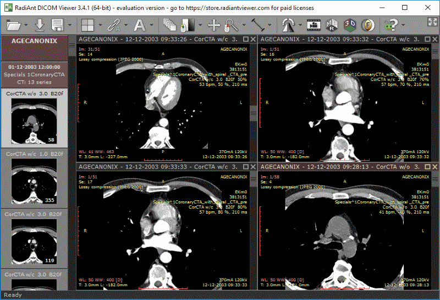Click the AGECANONIX patient header in series panel

coord(34,48)
